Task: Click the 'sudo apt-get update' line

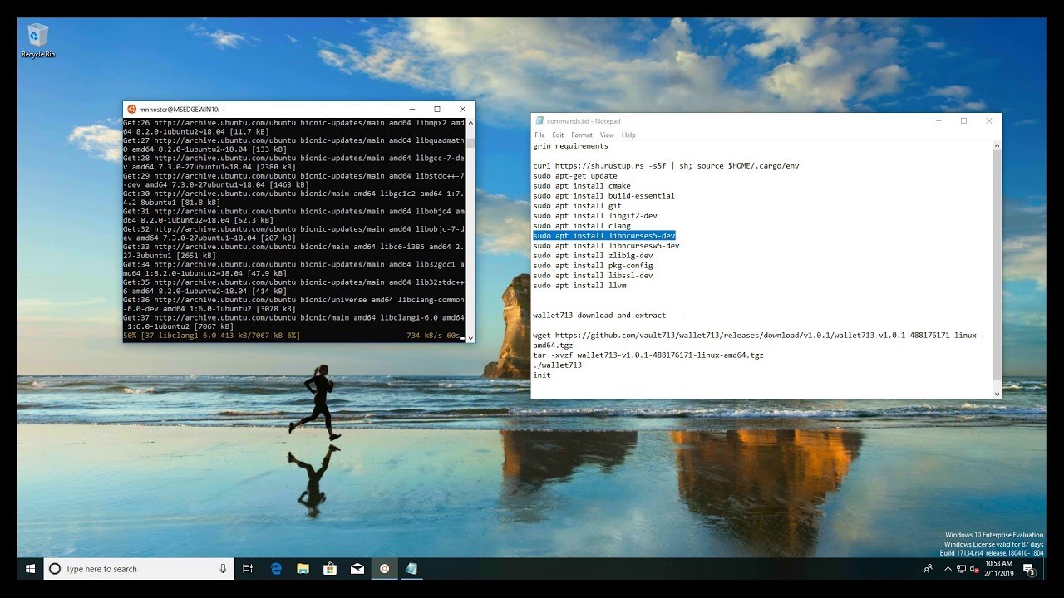Action: point(575,176)
